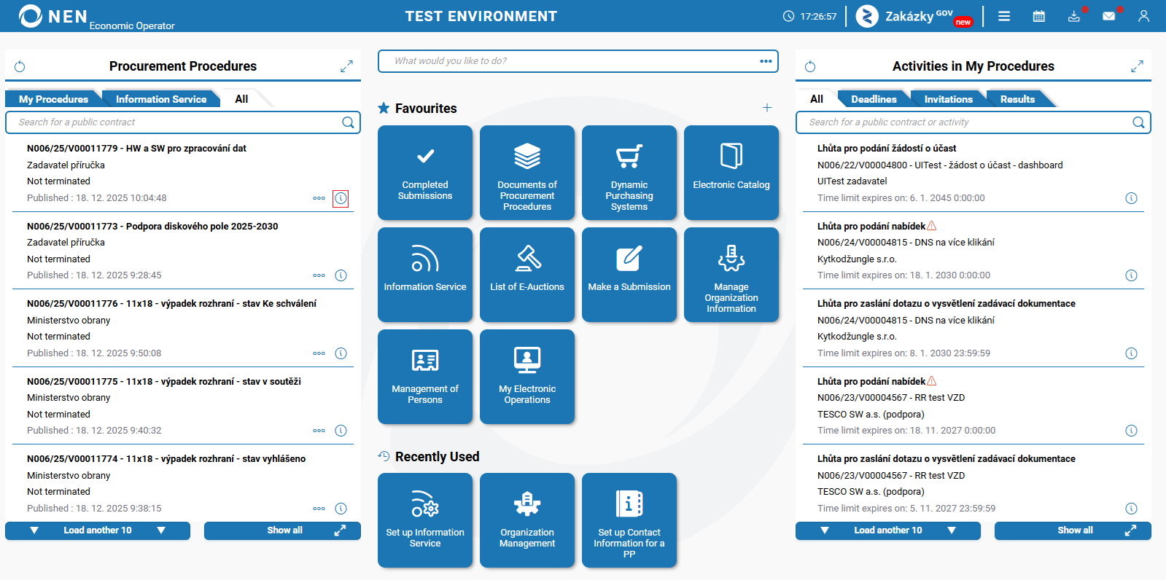The height and width of the screenshot is (580, 1166).
Task: Click the calendar icon in header
Action: pos(1039,16)
